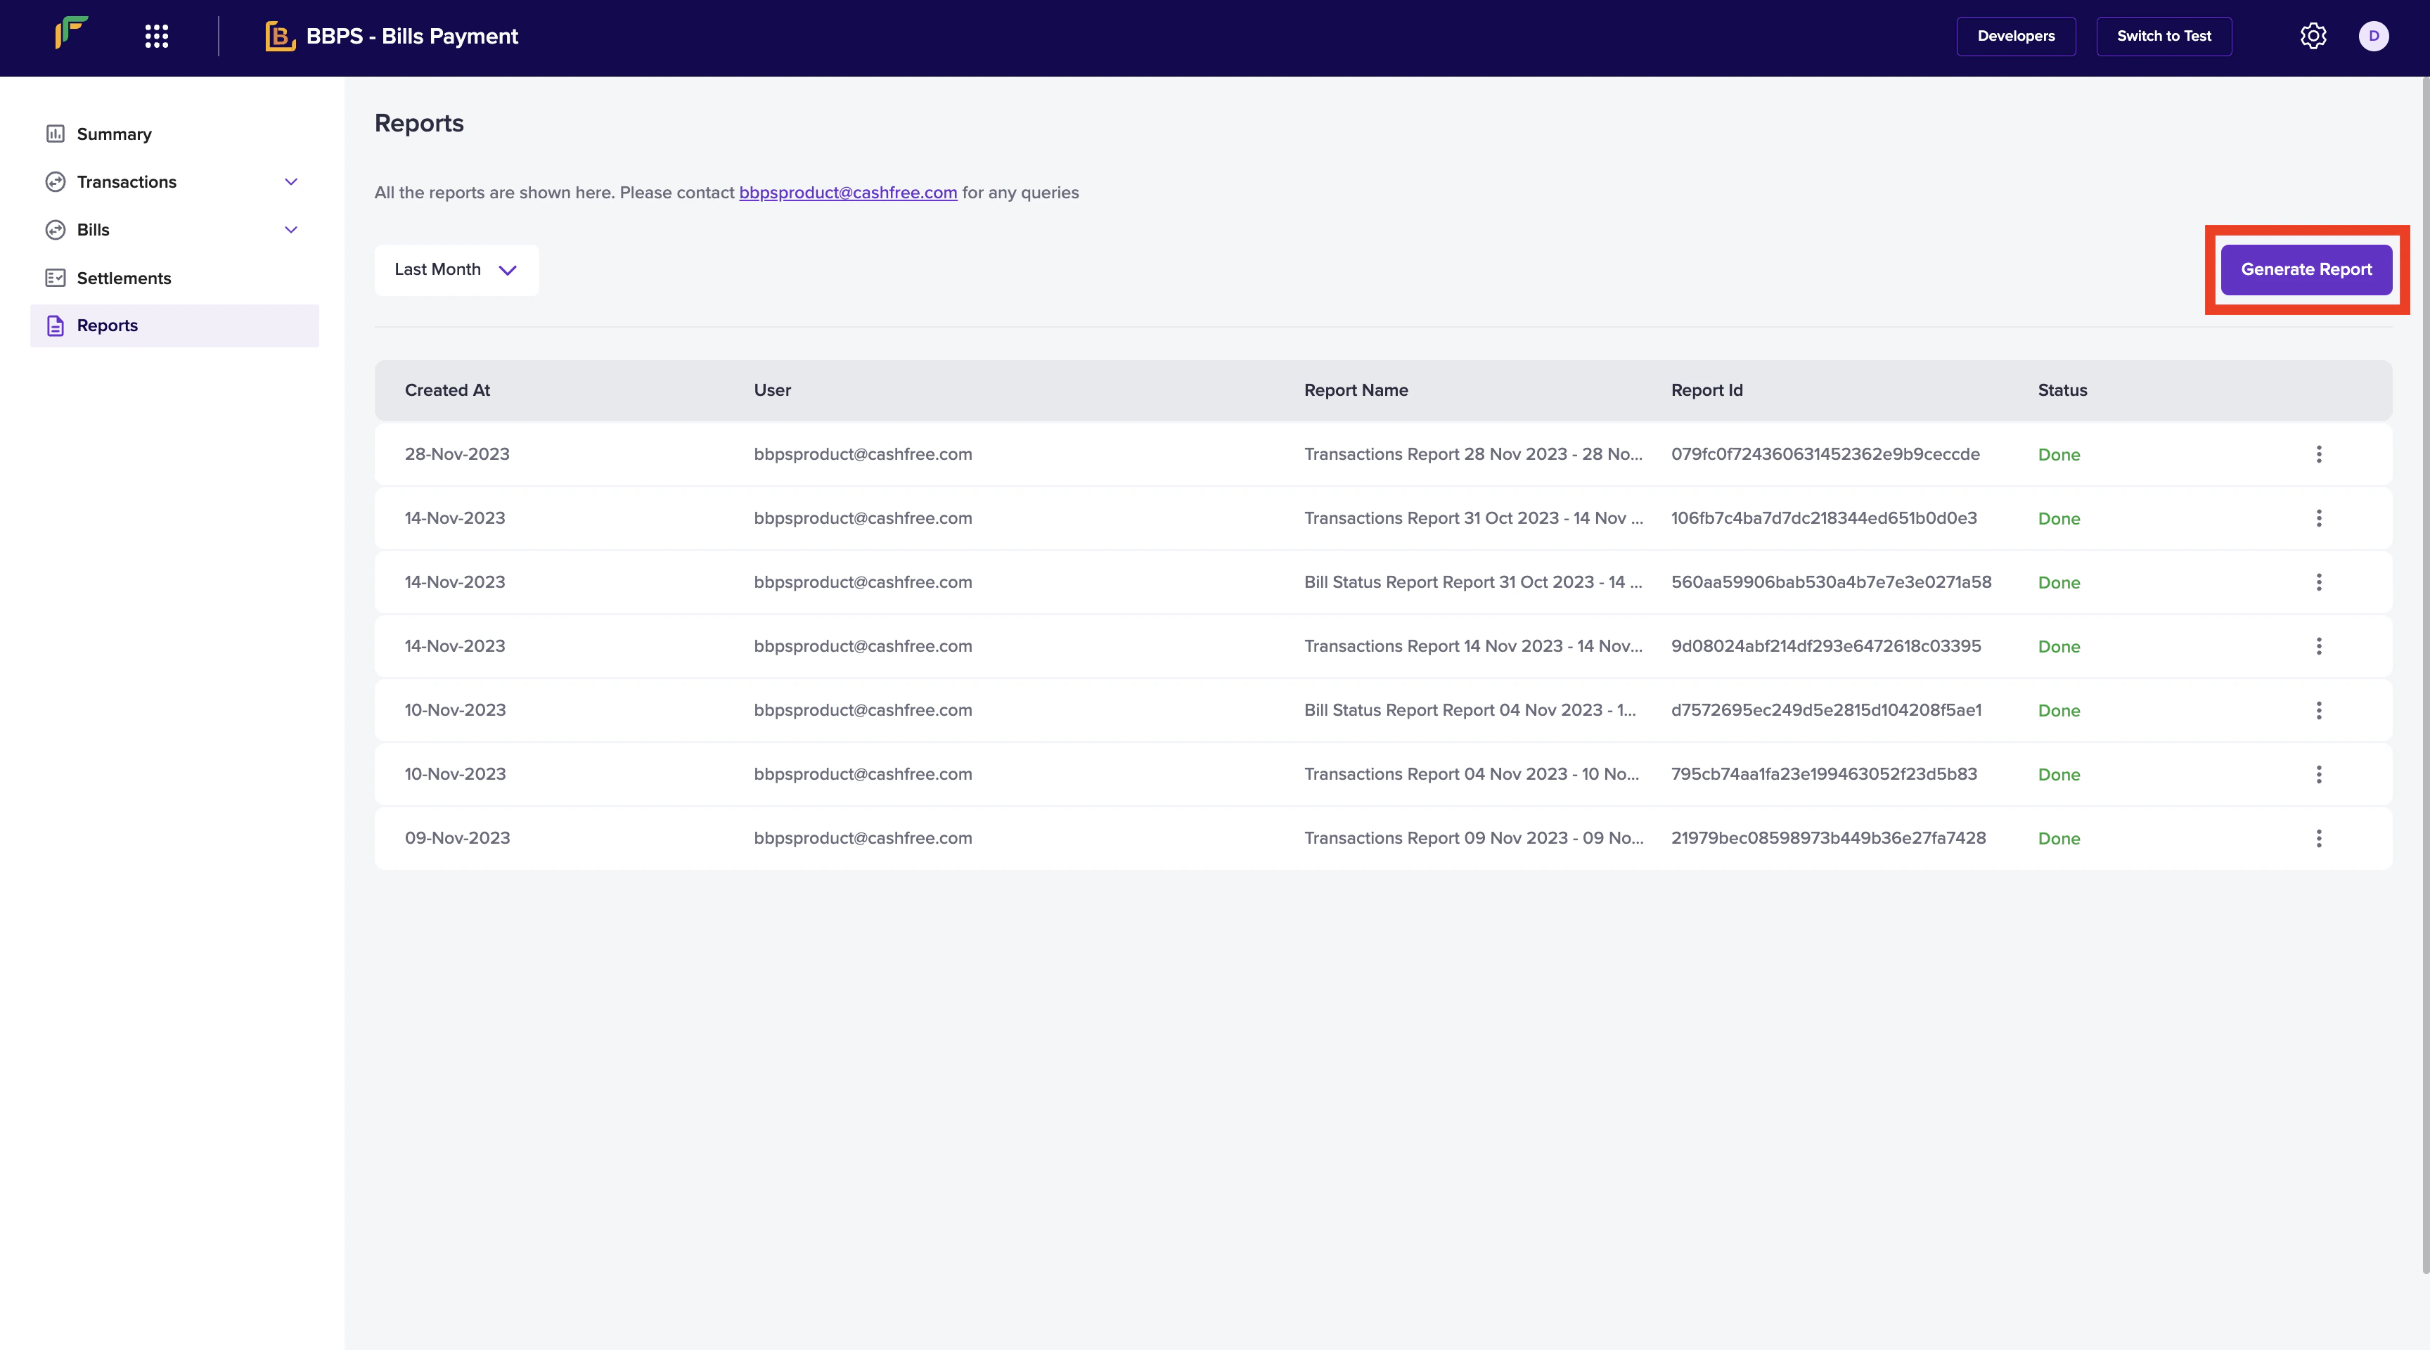Open three-dot menu for 28-Nov-2023 report

pyautogui.click(x=2319, y=454)
